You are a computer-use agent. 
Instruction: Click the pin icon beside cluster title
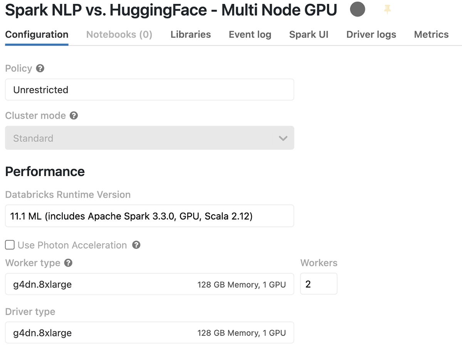(387, 10)
